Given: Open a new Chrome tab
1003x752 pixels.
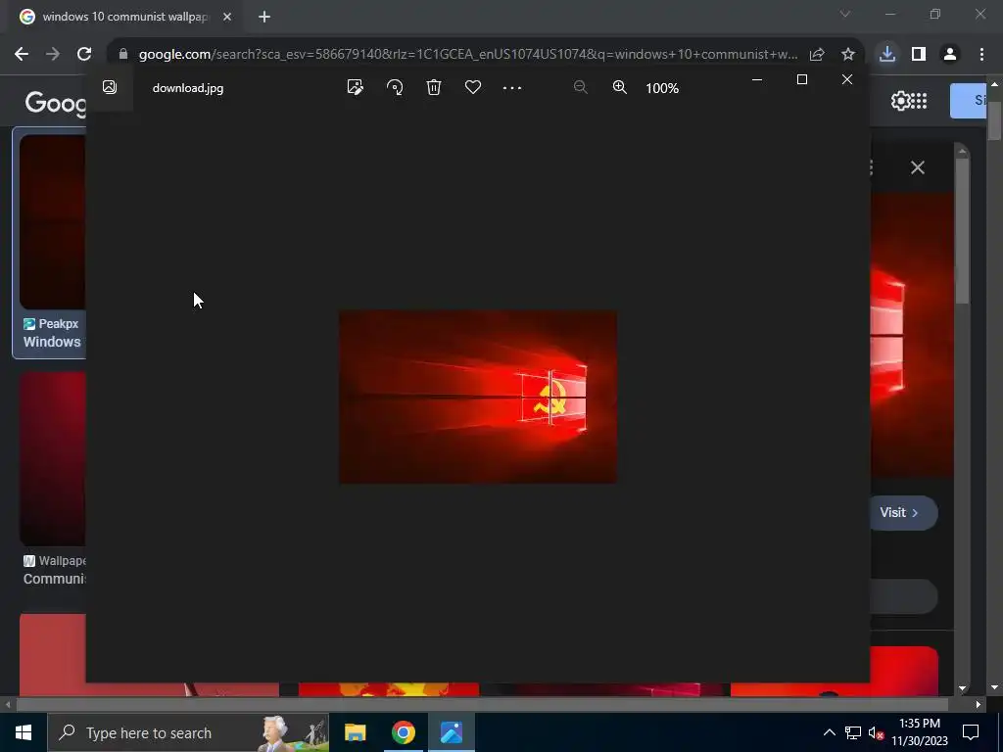Looking at the screenshot, I should pyautogui.click(x=264, y=17).
